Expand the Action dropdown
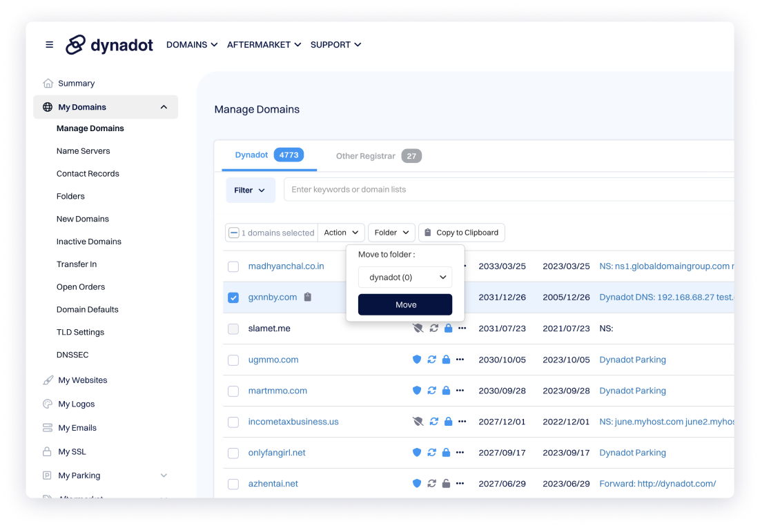This screenshot has width=760, height=528. click(341, 233)
